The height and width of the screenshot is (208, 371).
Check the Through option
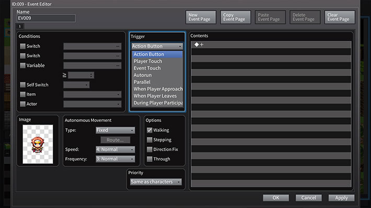(x=149, y=159)
